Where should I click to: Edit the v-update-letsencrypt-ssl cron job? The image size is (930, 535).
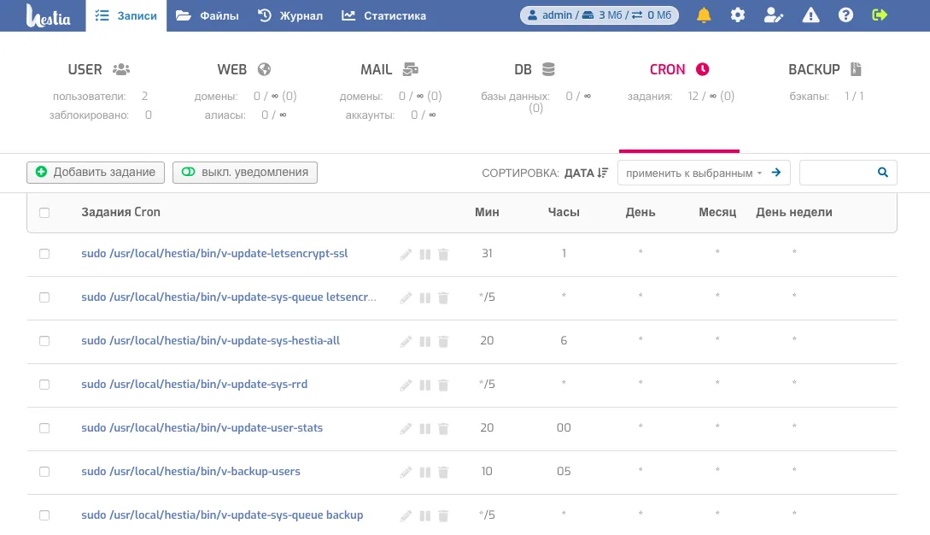tap(406, 254)
